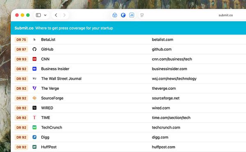Open the reader page icon in the toolbar

(x=142, y=15)
